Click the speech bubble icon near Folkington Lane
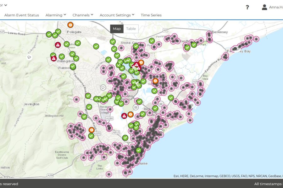Viewport: 283px width, 188px height. pyautogui.click(x=29, y=57)
